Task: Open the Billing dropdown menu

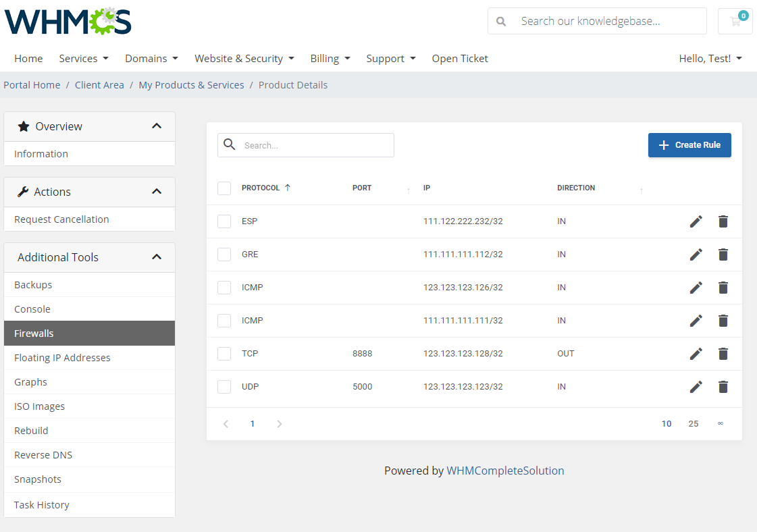Action: [330, 59]
